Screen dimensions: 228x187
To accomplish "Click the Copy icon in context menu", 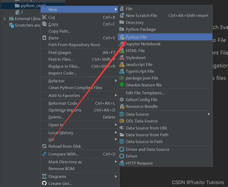I will pyautogui.click(x=44, y=24).
